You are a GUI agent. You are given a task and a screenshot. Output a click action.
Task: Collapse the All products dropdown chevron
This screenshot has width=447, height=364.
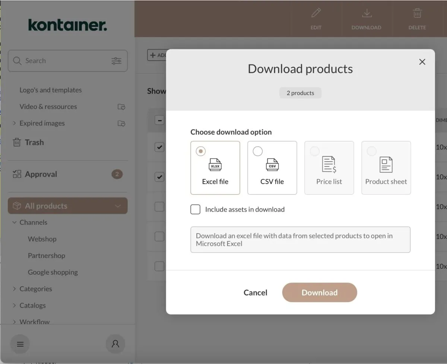point(118,206)
